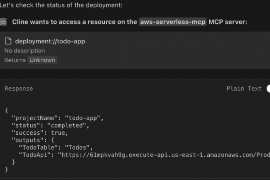Click the aws-serverless-mcp server badge
270x180 pixels.
[x=172, y=22]
